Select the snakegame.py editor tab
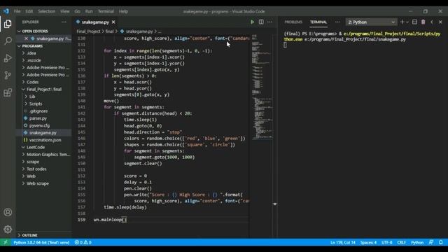The width and height of the screenshot is (448, 252). coord(95,22)
